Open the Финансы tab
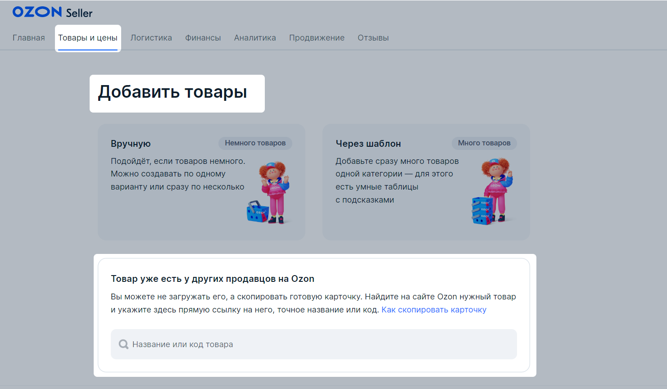 [203, 38]
